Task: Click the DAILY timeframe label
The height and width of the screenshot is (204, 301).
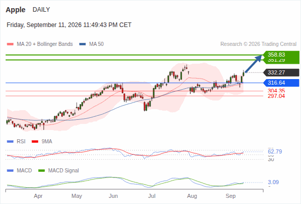Action: (41, 10)
